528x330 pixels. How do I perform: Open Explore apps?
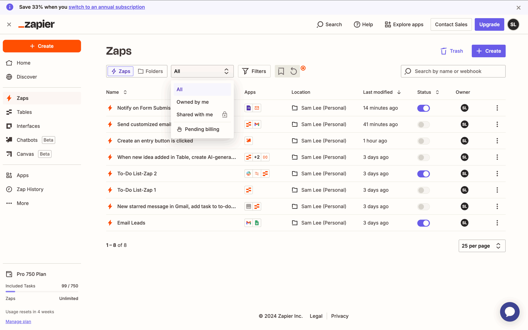pyautogui.click(x=404, y=24)
